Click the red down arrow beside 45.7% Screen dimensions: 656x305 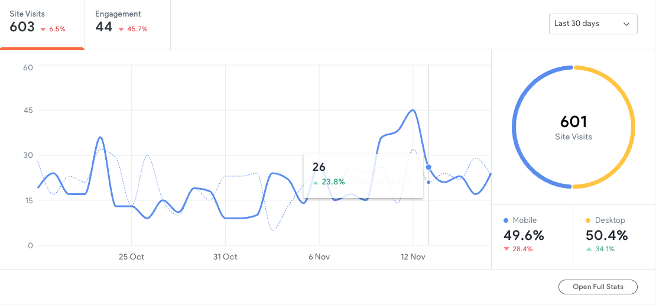(121, 30)
